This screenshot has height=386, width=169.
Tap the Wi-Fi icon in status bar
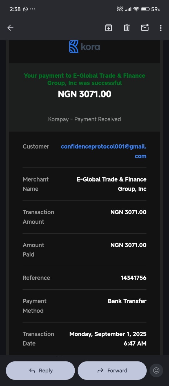[x=136, y=9]
